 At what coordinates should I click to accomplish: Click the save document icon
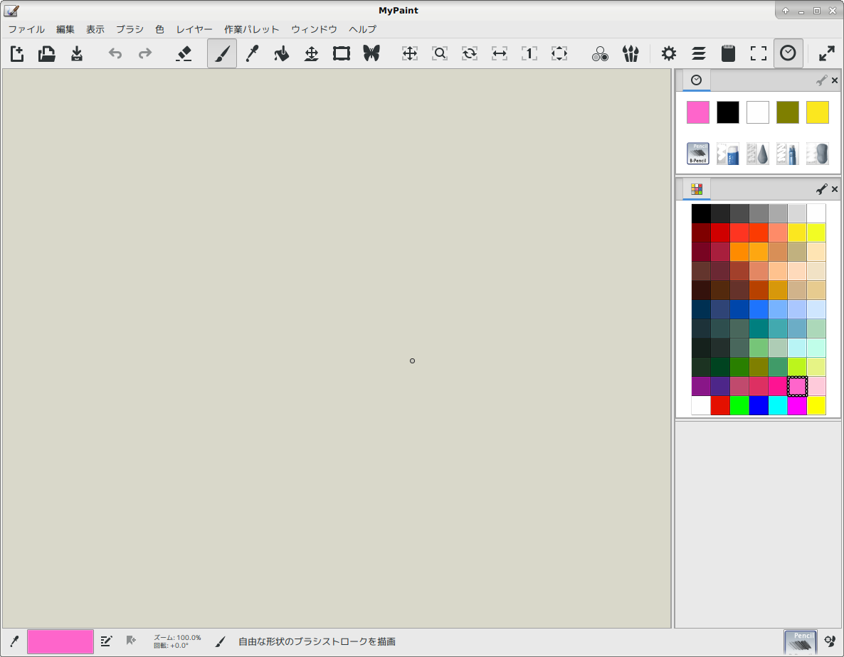77,53
